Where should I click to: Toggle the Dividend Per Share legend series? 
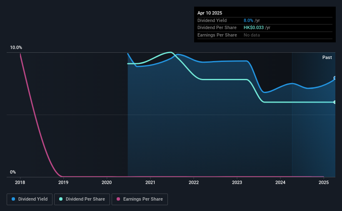pyautogui.click(x=82, y=199)
